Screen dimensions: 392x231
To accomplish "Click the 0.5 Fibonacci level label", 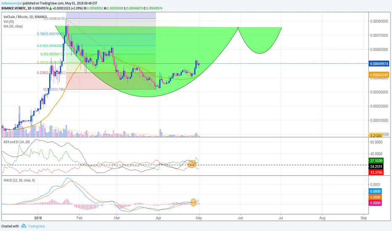I will pyautogui.click(x=53, y=54).
